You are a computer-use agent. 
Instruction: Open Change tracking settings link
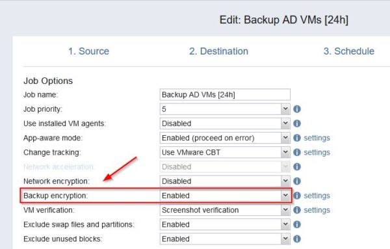pos(317,153)
